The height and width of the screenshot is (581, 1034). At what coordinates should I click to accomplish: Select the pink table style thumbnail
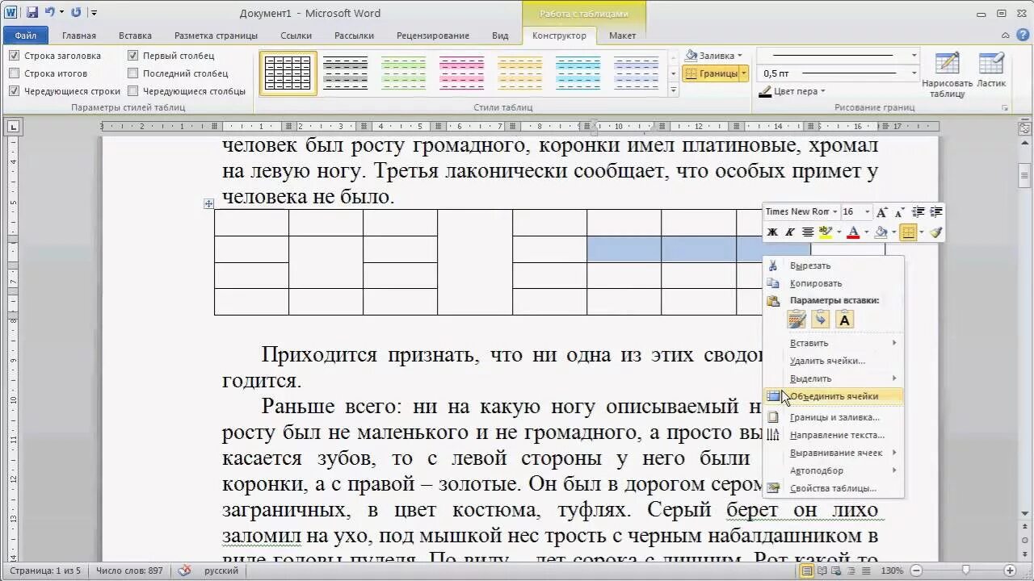click(x=462, y=73)
